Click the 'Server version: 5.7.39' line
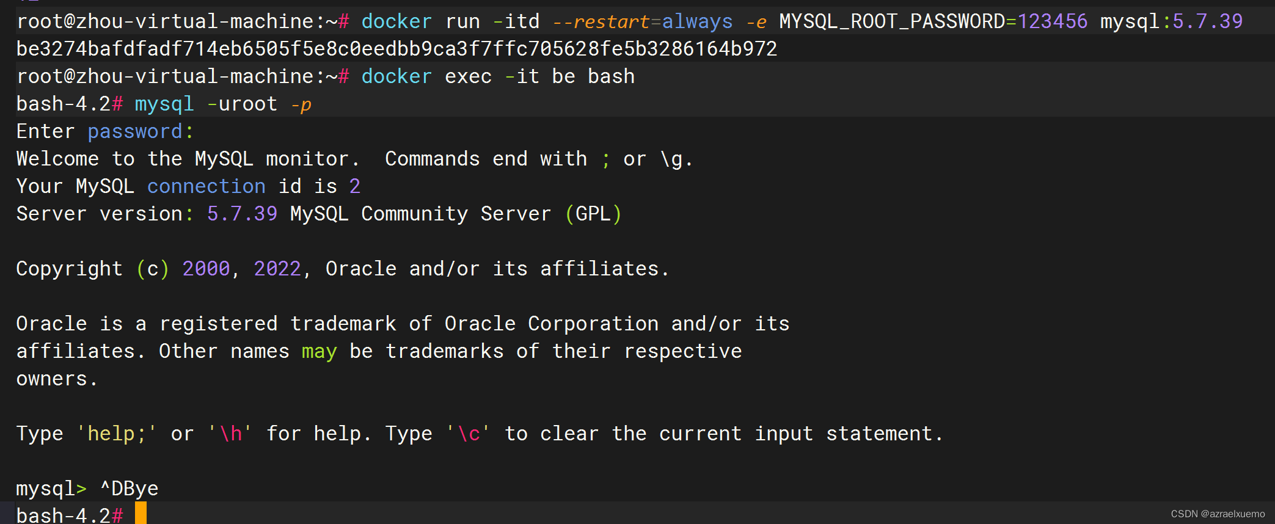 pos(319,214)
